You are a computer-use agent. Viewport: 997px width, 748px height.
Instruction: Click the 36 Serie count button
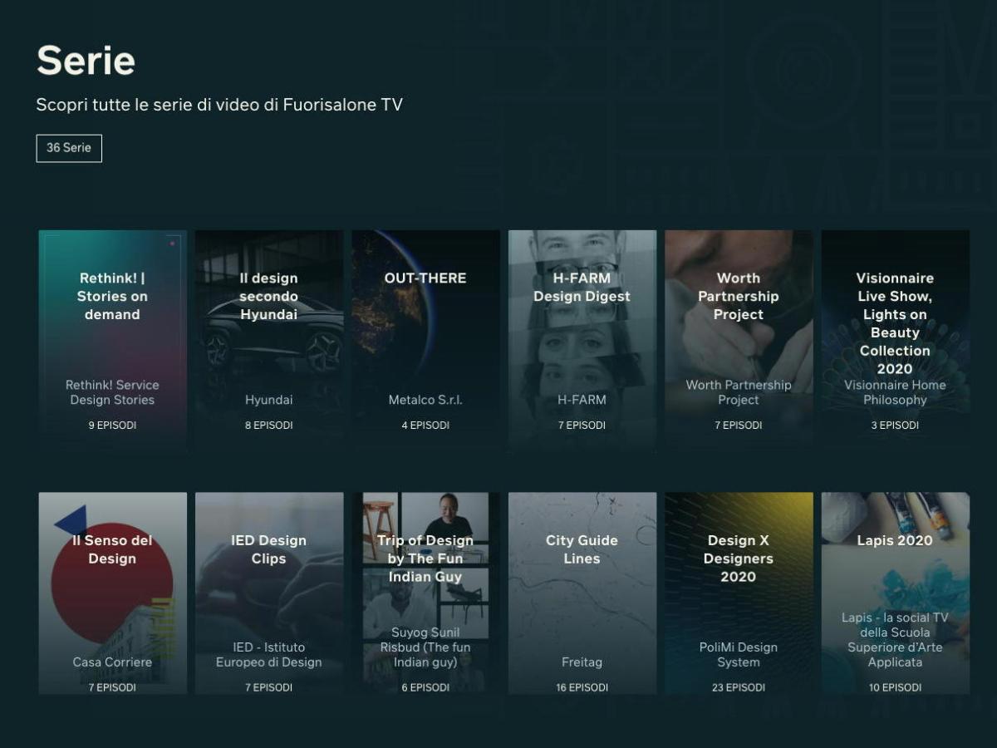(x=69, y=148)
